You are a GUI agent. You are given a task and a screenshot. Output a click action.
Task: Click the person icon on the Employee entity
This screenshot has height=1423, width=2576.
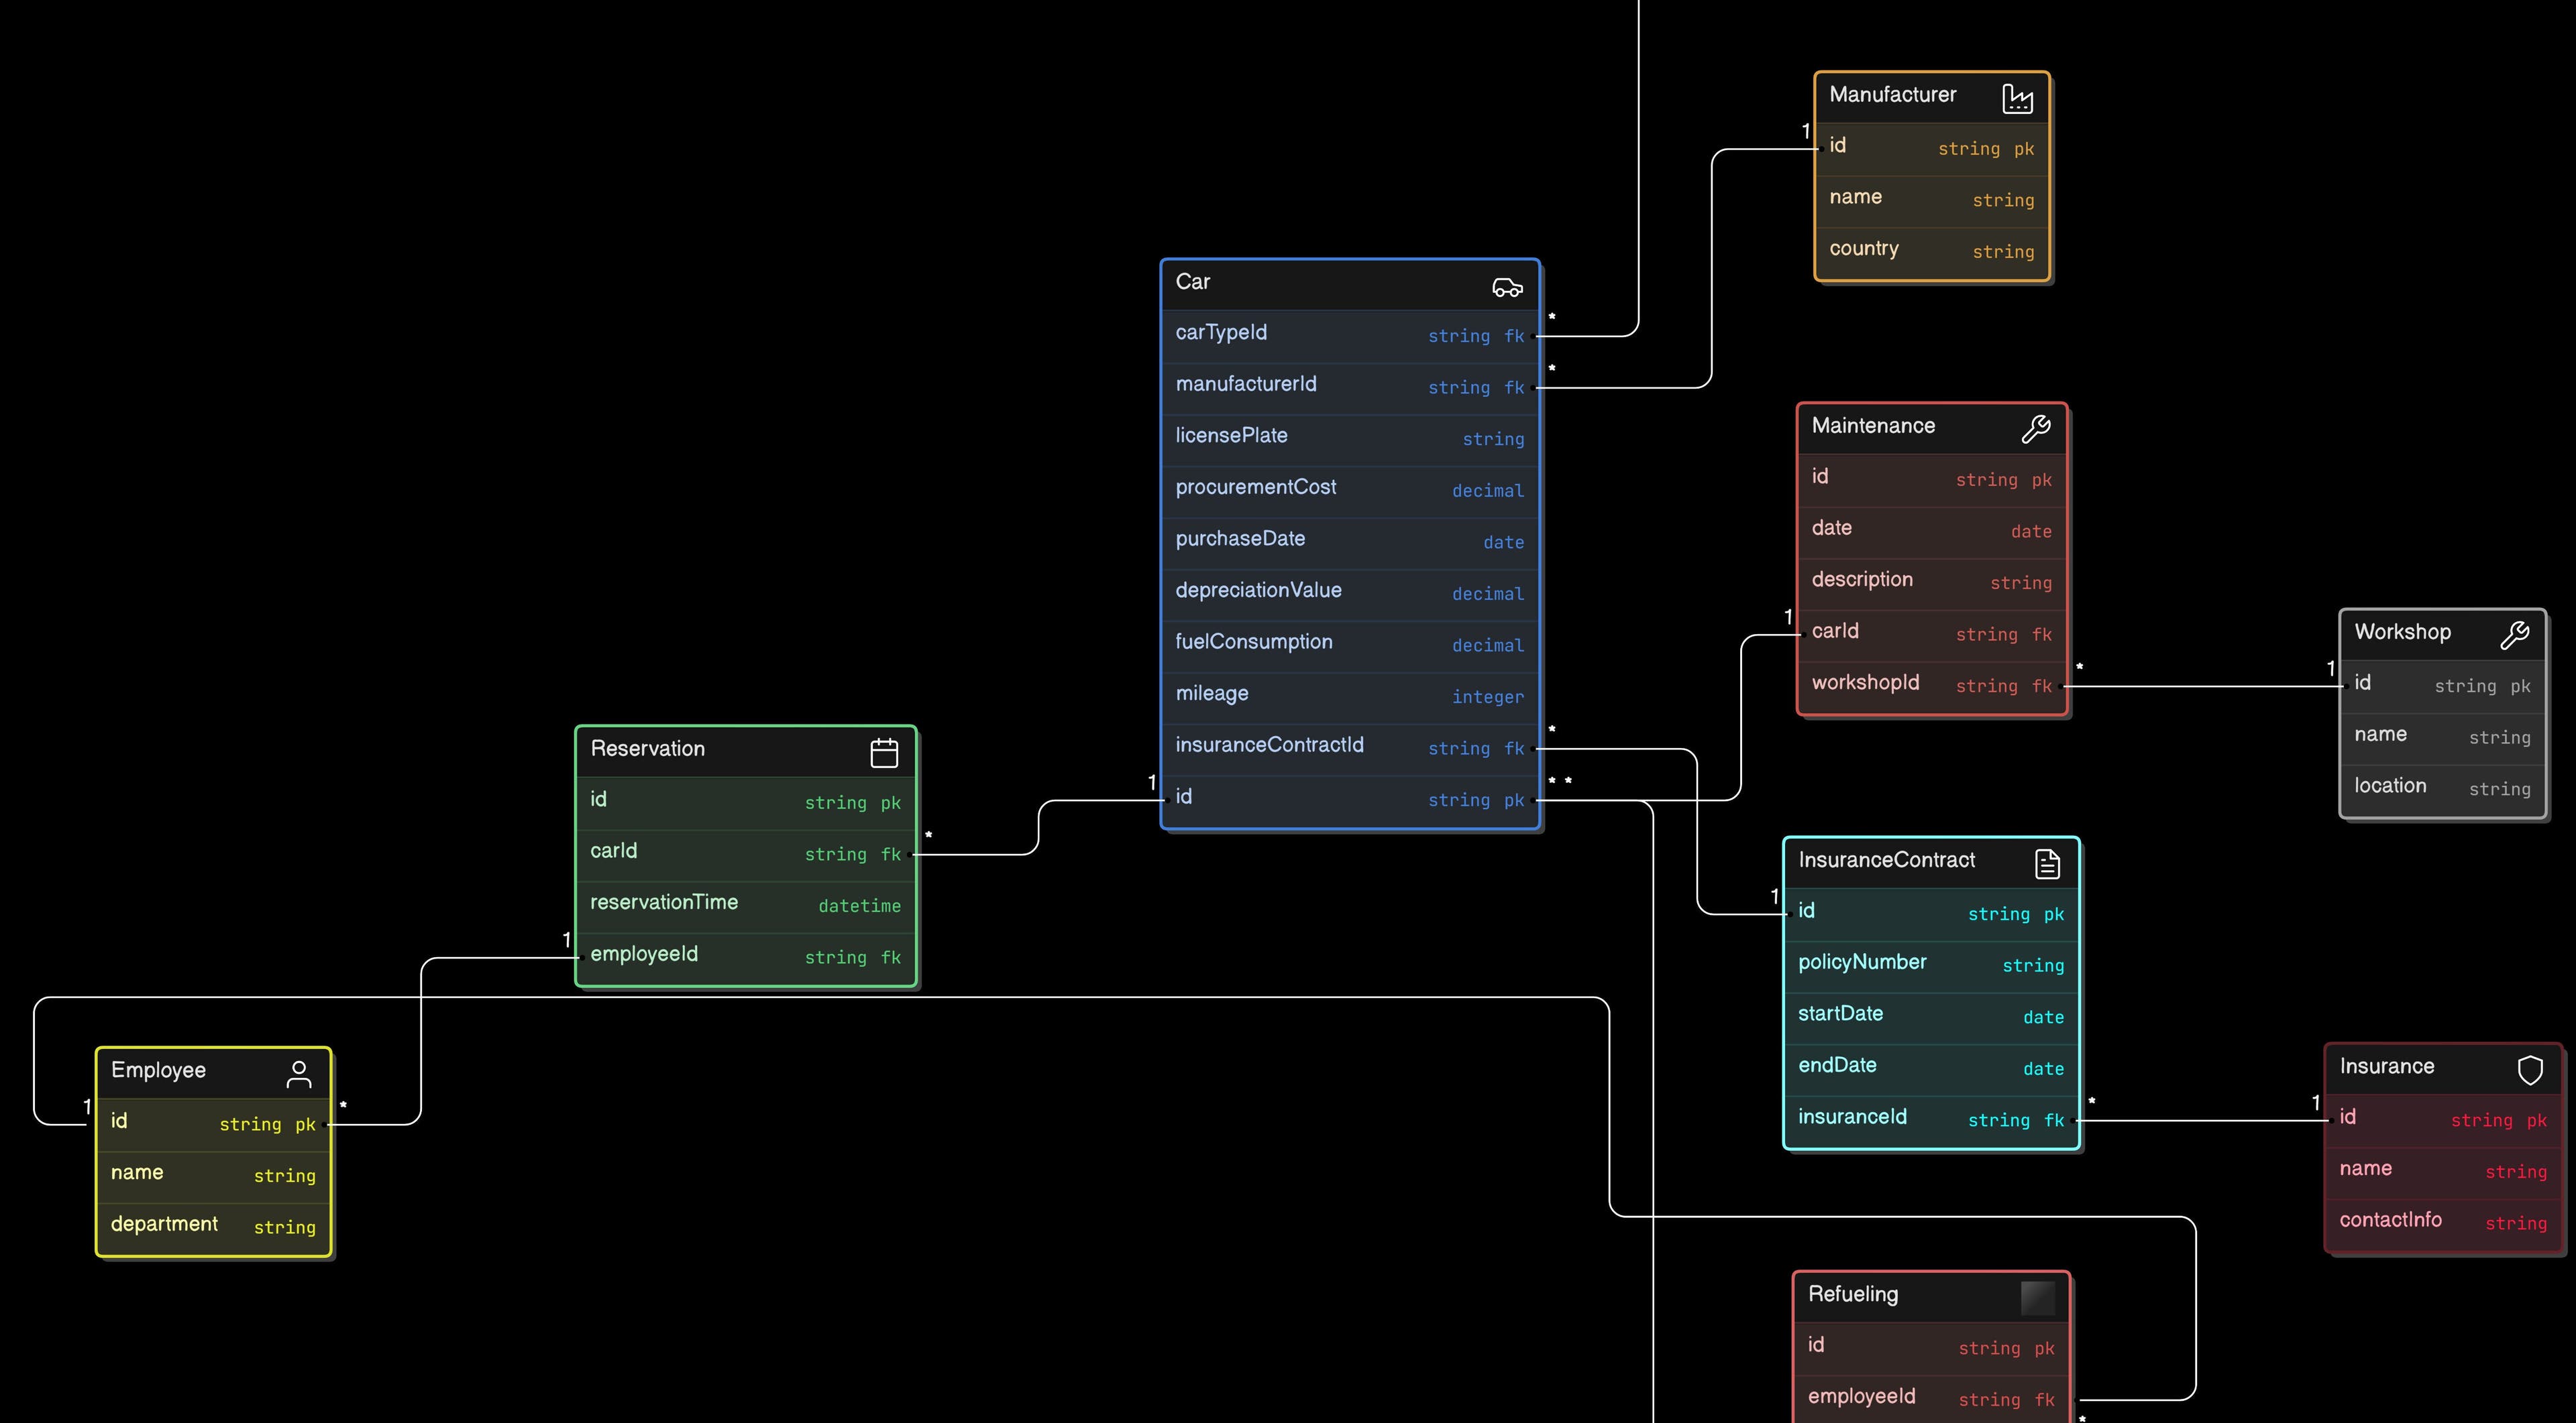click(299, 1072)
